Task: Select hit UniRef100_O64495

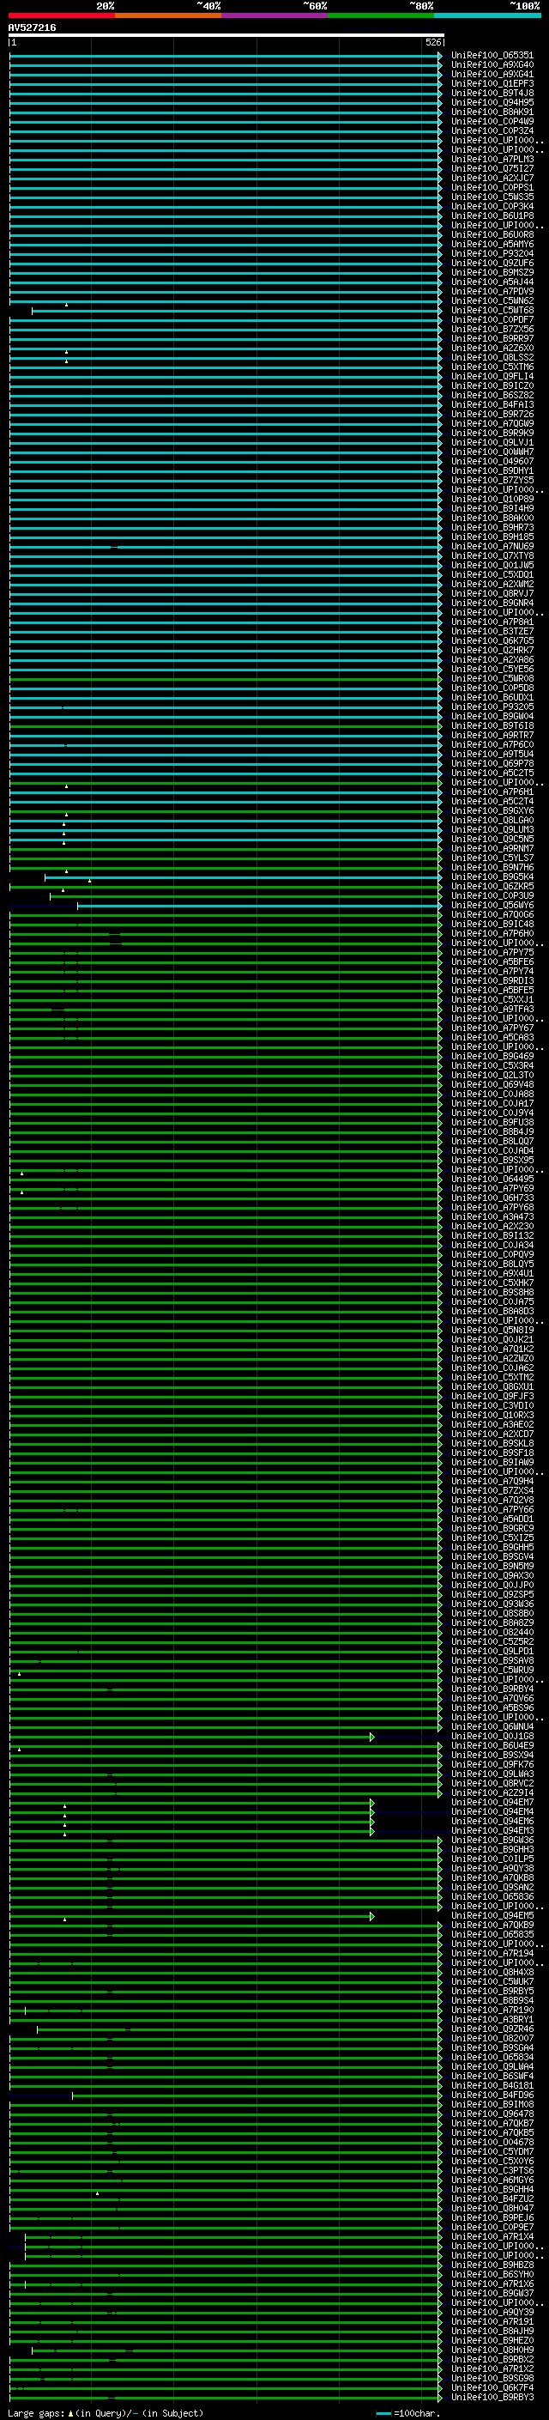Action: [x=492, y=1180]
